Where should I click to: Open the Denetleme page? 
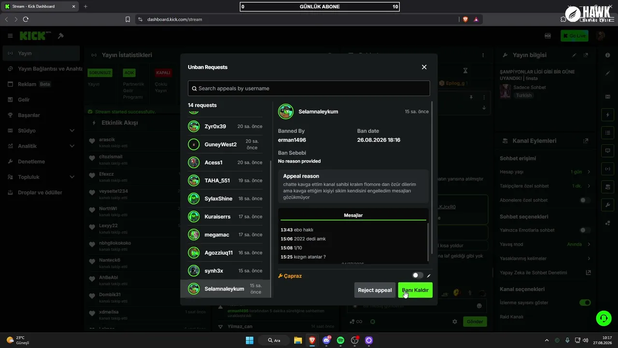coord(41,161)
